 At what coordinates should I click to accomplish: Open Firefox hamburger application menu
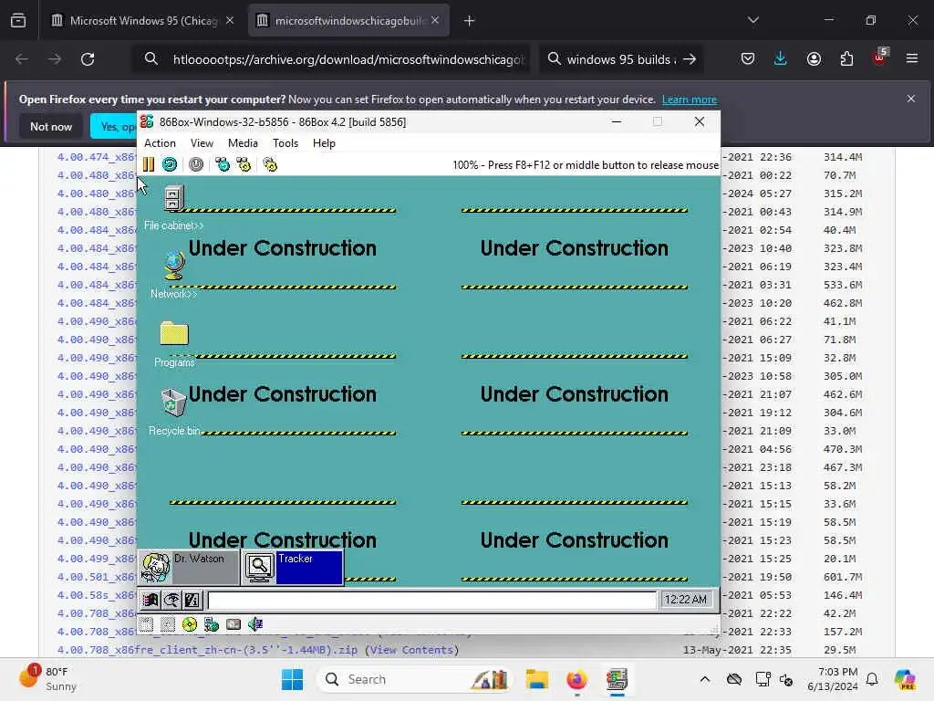click(x=912, y=58)
